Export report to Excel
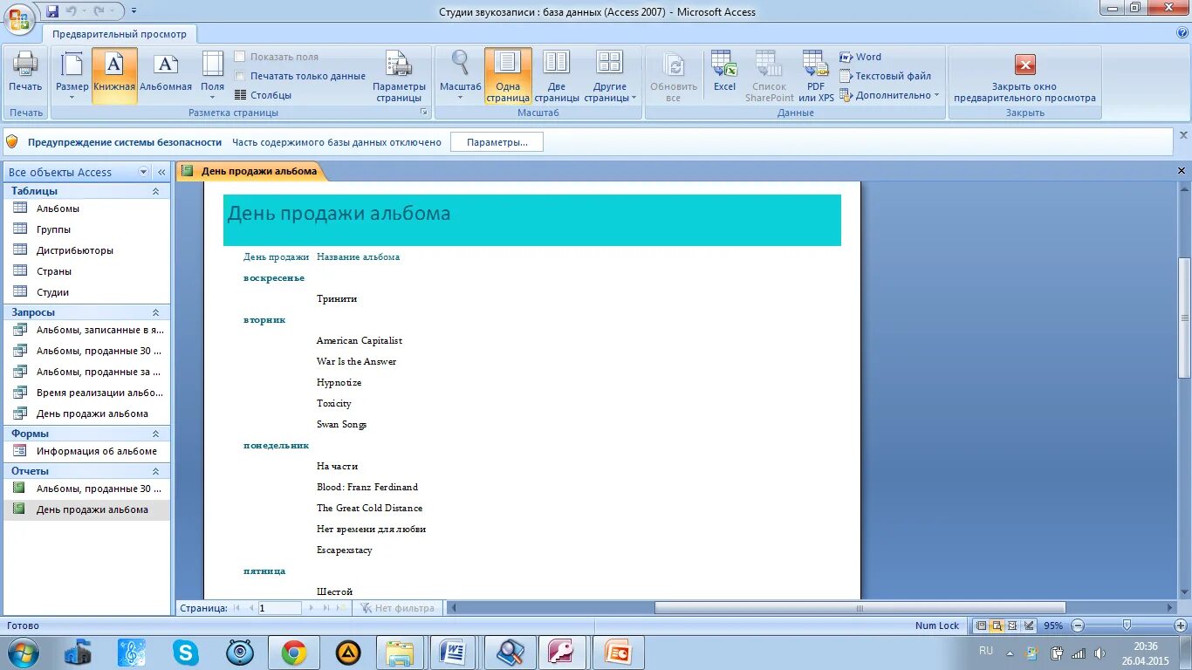This screenshot has height=670, width=1192. (x=724, y=72)
